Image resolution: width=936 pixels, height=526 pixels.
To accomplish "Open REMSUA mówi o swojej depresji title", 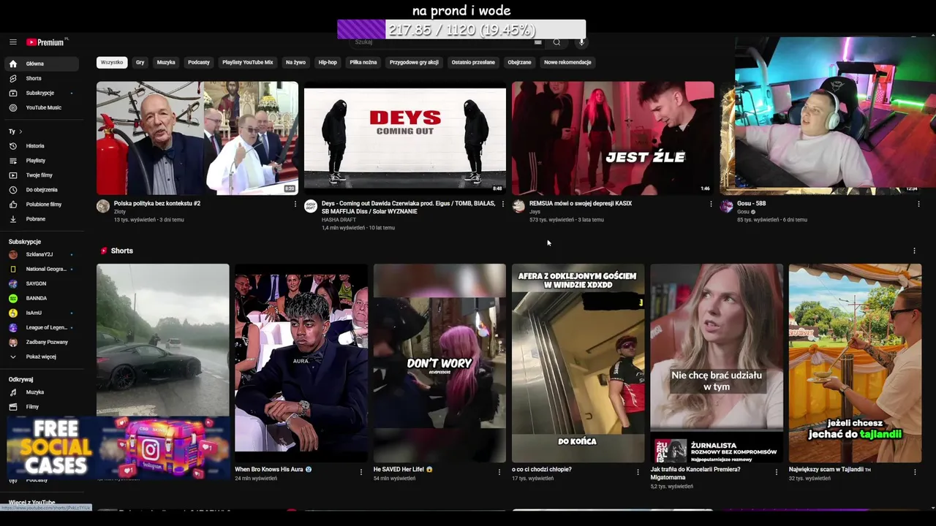I will pyautogui.click(x=581, y=203).
